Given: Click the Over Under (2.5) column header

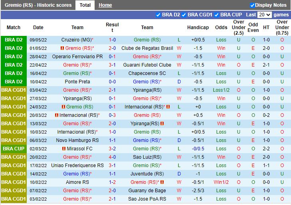Looking at the screenshot, I should [239, 28].
